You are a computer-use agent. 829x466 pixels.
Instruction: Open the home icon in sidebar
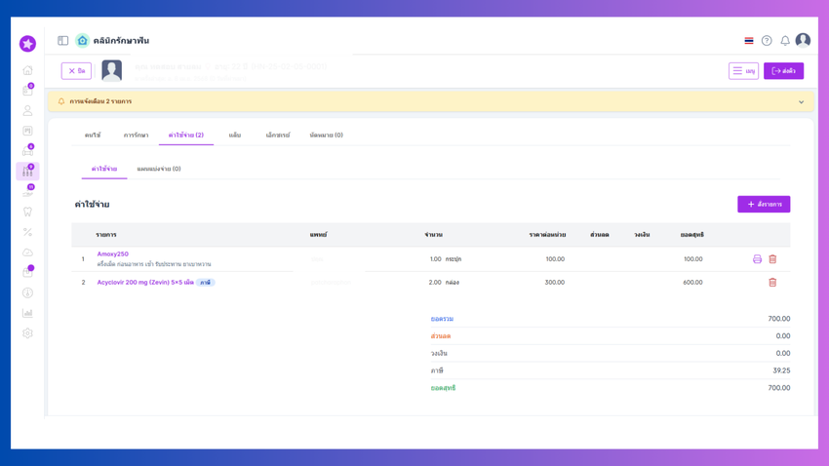(x=27, y=70)
